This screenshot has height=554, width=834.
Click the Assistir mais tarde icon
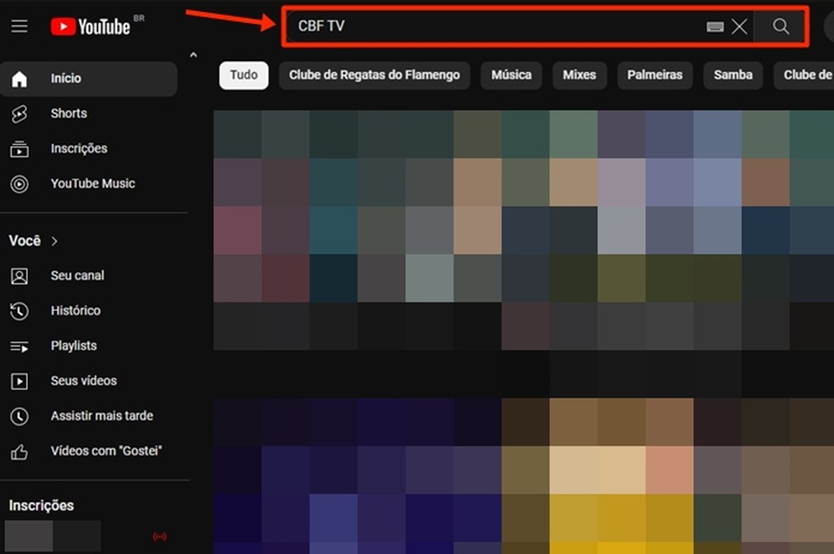point(19,416)
